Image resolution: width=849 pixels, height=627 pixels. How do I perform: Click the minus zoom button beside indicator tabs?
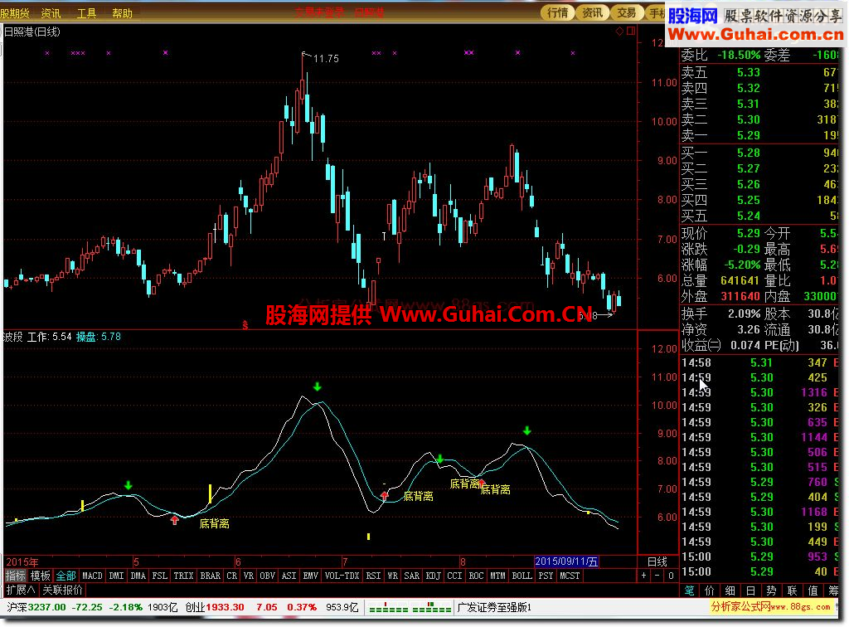pos(657,576)
